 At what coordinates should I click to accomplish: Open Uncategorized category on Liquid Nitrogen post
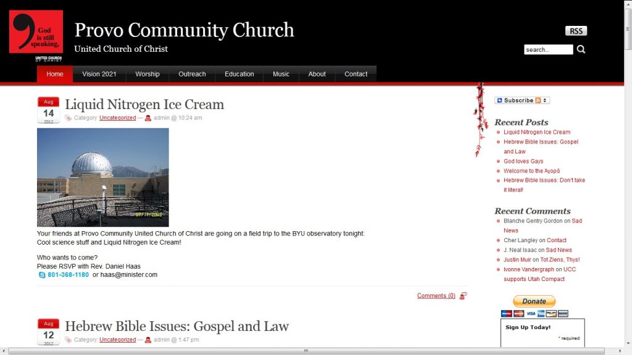tap(118, 118)
